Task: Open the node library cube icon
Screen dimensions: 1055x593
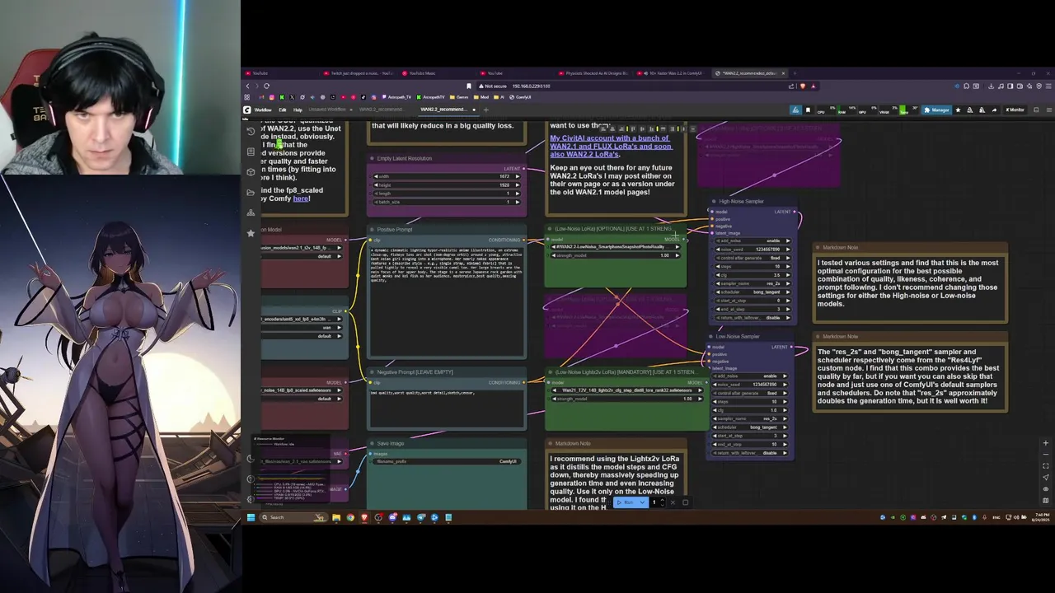Action: point(251,172)
